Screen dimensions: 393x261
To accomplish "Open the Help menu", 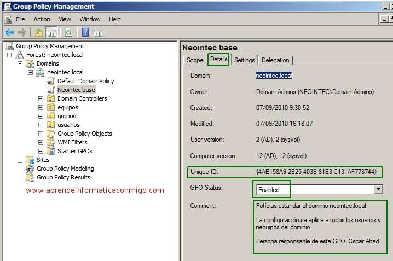I will 115,19.
